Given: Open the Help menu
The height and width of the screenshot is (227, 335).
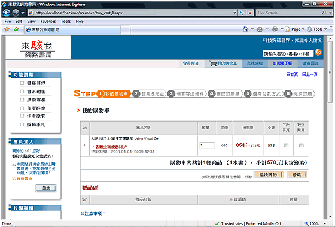Looking at the screenshot, I should point(80,22).
